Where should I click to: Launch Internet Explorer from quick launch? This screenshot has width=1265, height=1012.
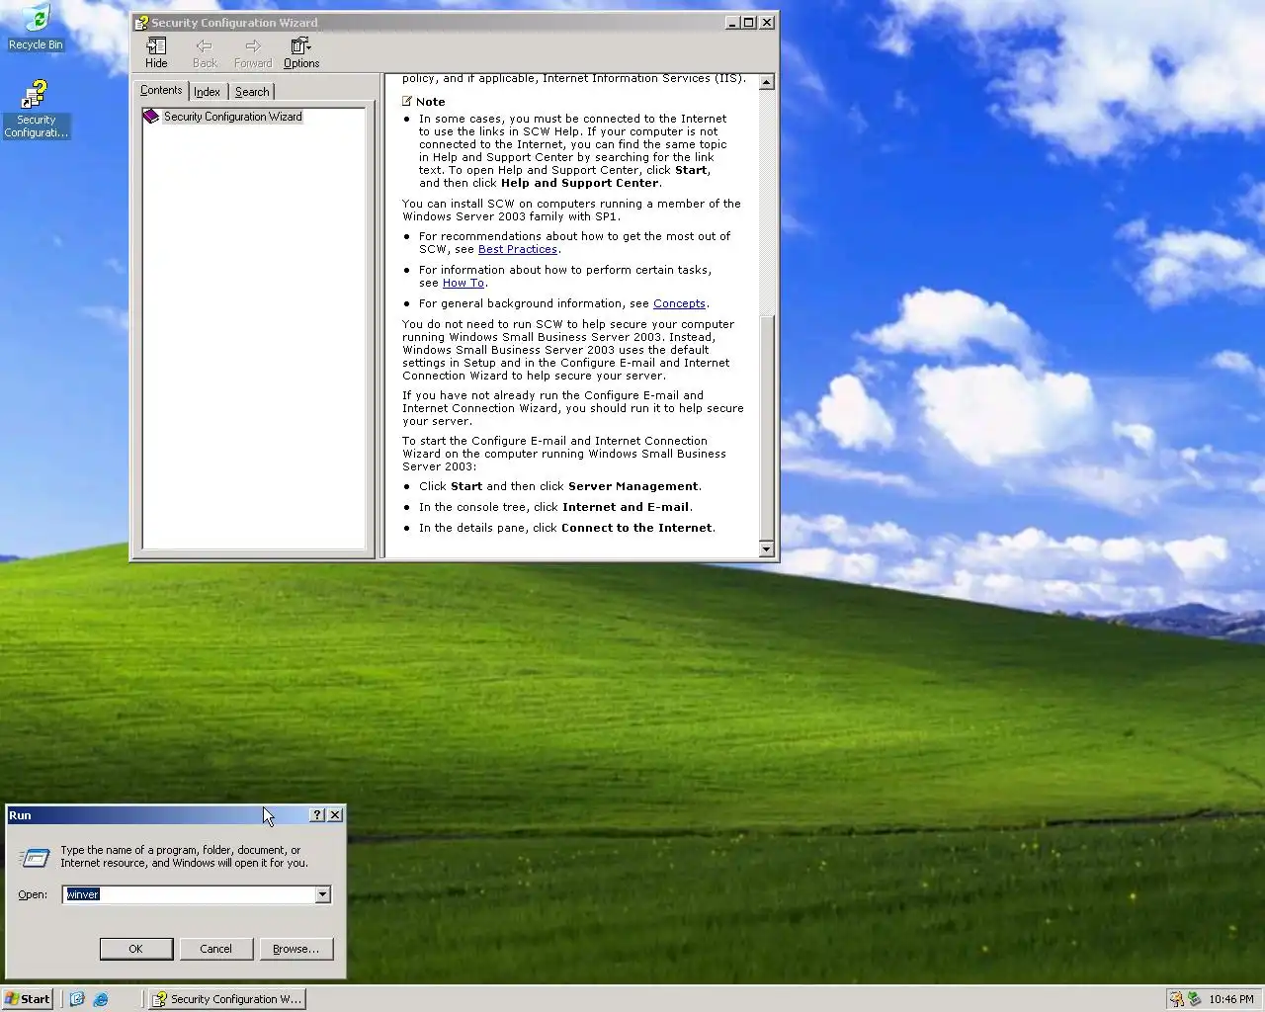click(x=101, y=999)
